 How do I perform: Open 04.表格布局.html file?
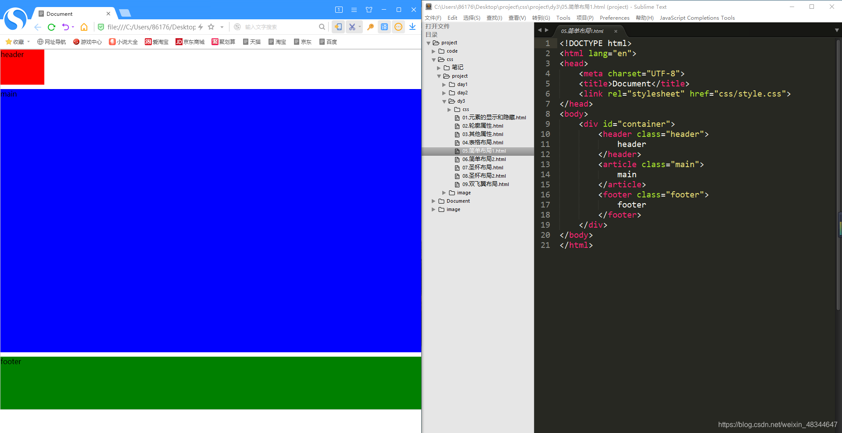(482, 143)
